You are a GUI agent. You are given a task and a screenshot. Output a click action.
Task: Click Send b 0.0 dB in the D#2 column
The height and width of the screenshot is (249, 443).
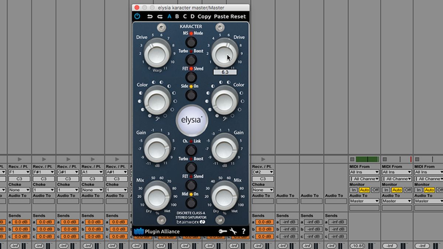click(265, 229)
